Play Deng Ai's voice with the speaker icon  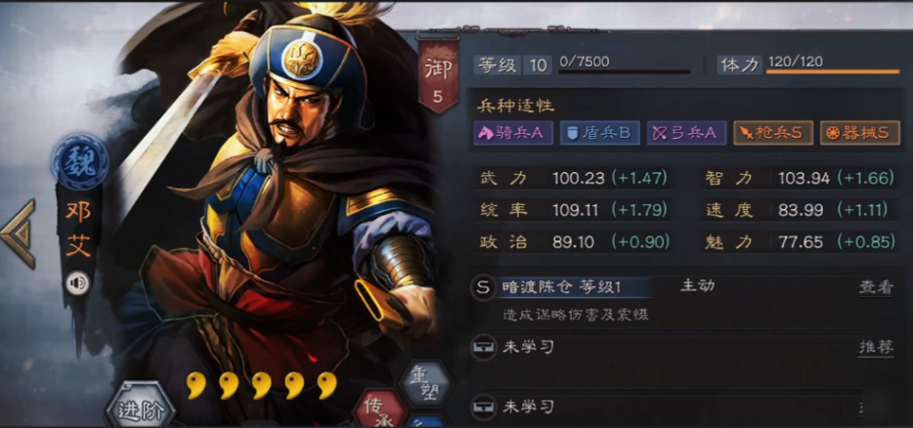(x=78, y=283)
